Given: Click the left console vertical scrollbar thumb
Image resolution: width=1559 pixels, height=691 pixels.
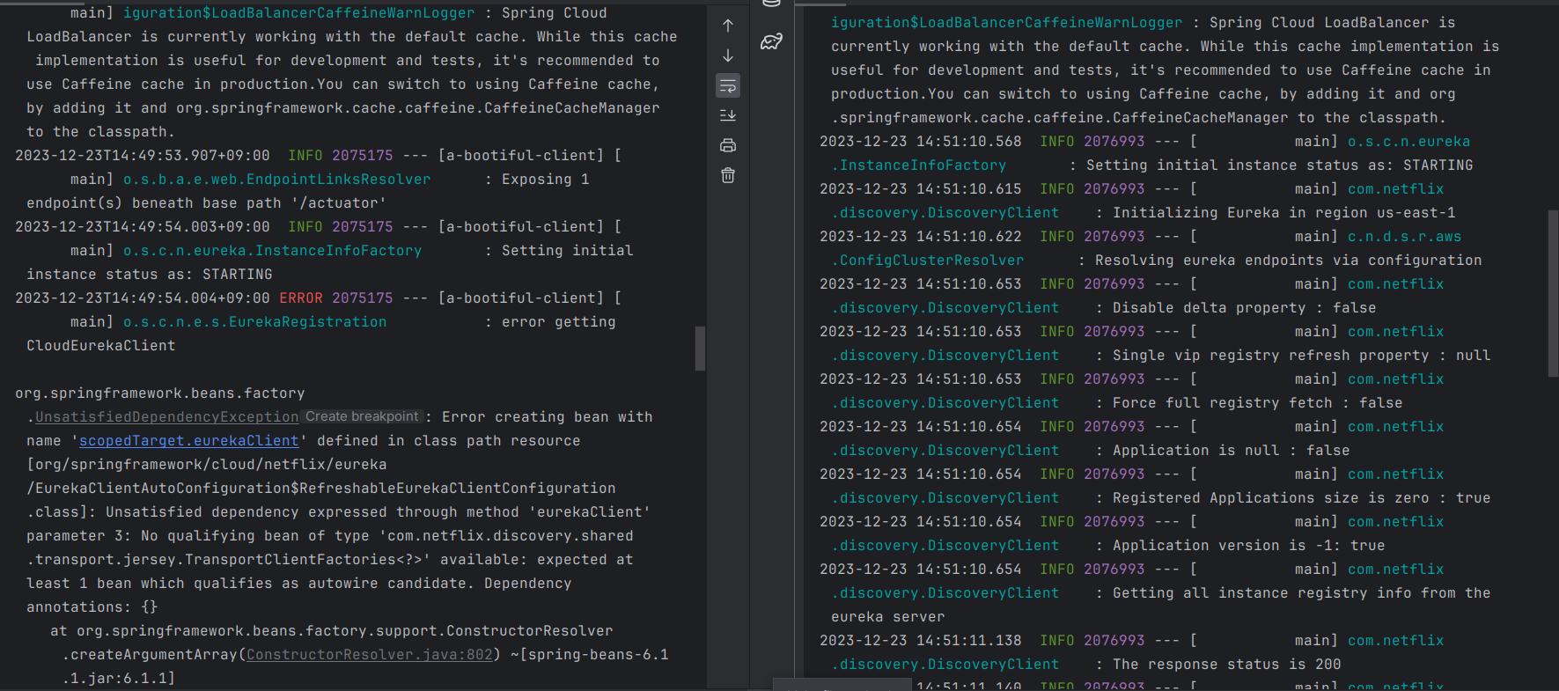Looking at the screenshot, I should click(701, 349).
